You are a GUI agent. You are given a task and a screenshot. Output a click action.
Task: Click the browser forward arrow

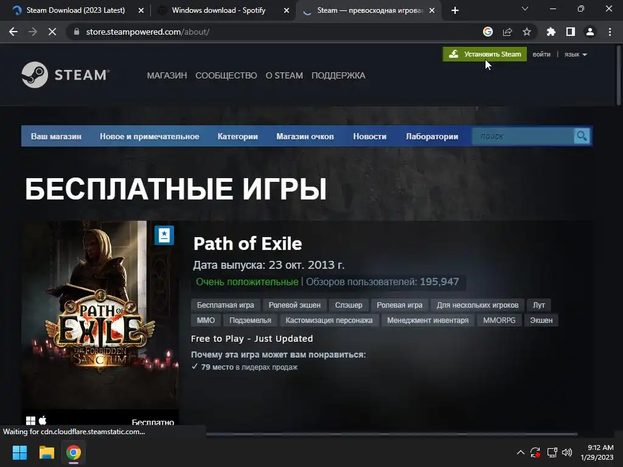pos(33,32)
